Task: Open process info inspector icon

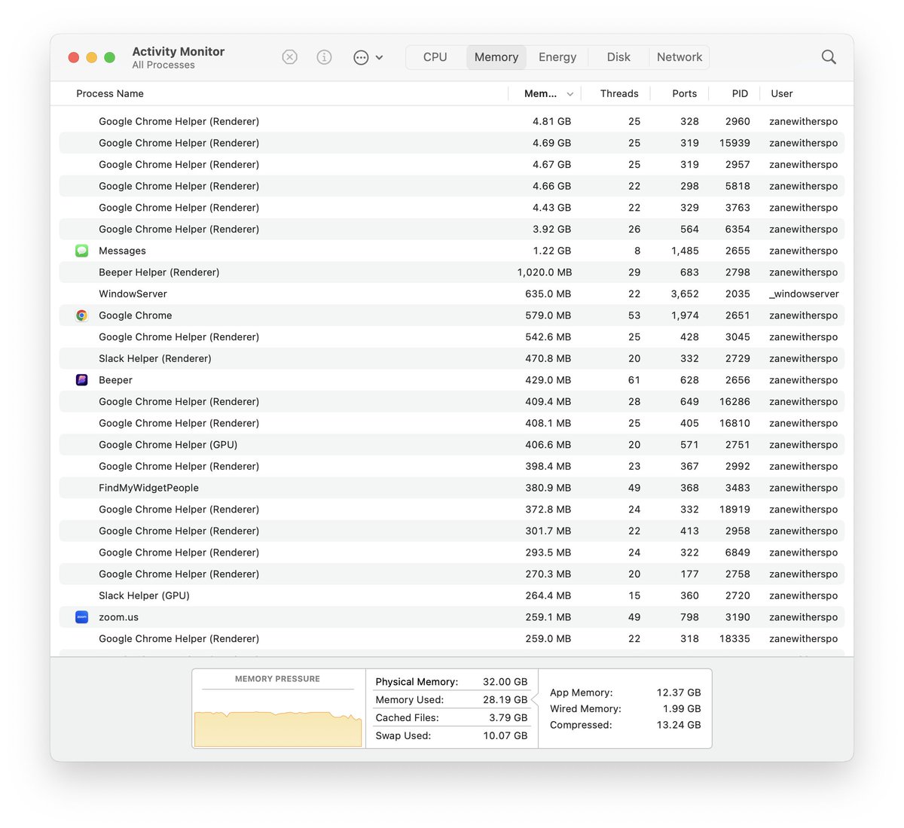Action: click(324, 57)
